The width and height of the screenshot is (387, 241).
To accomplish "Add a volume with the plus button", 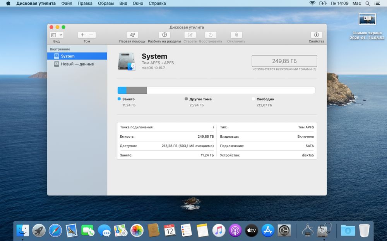I will [x=82, y=35].
